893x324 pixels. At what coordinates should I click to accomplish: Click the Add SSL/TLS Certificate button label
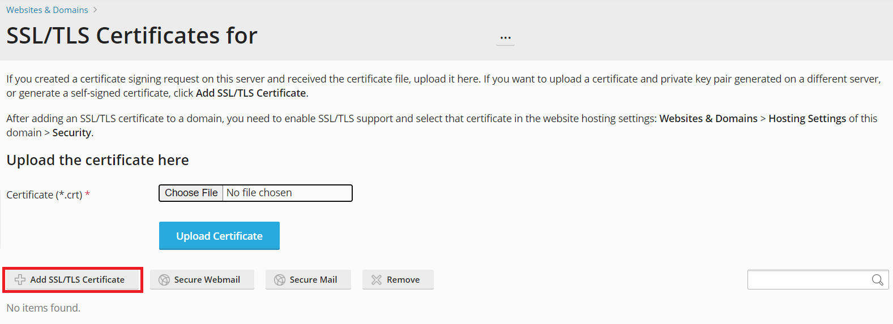click(78, 280)
